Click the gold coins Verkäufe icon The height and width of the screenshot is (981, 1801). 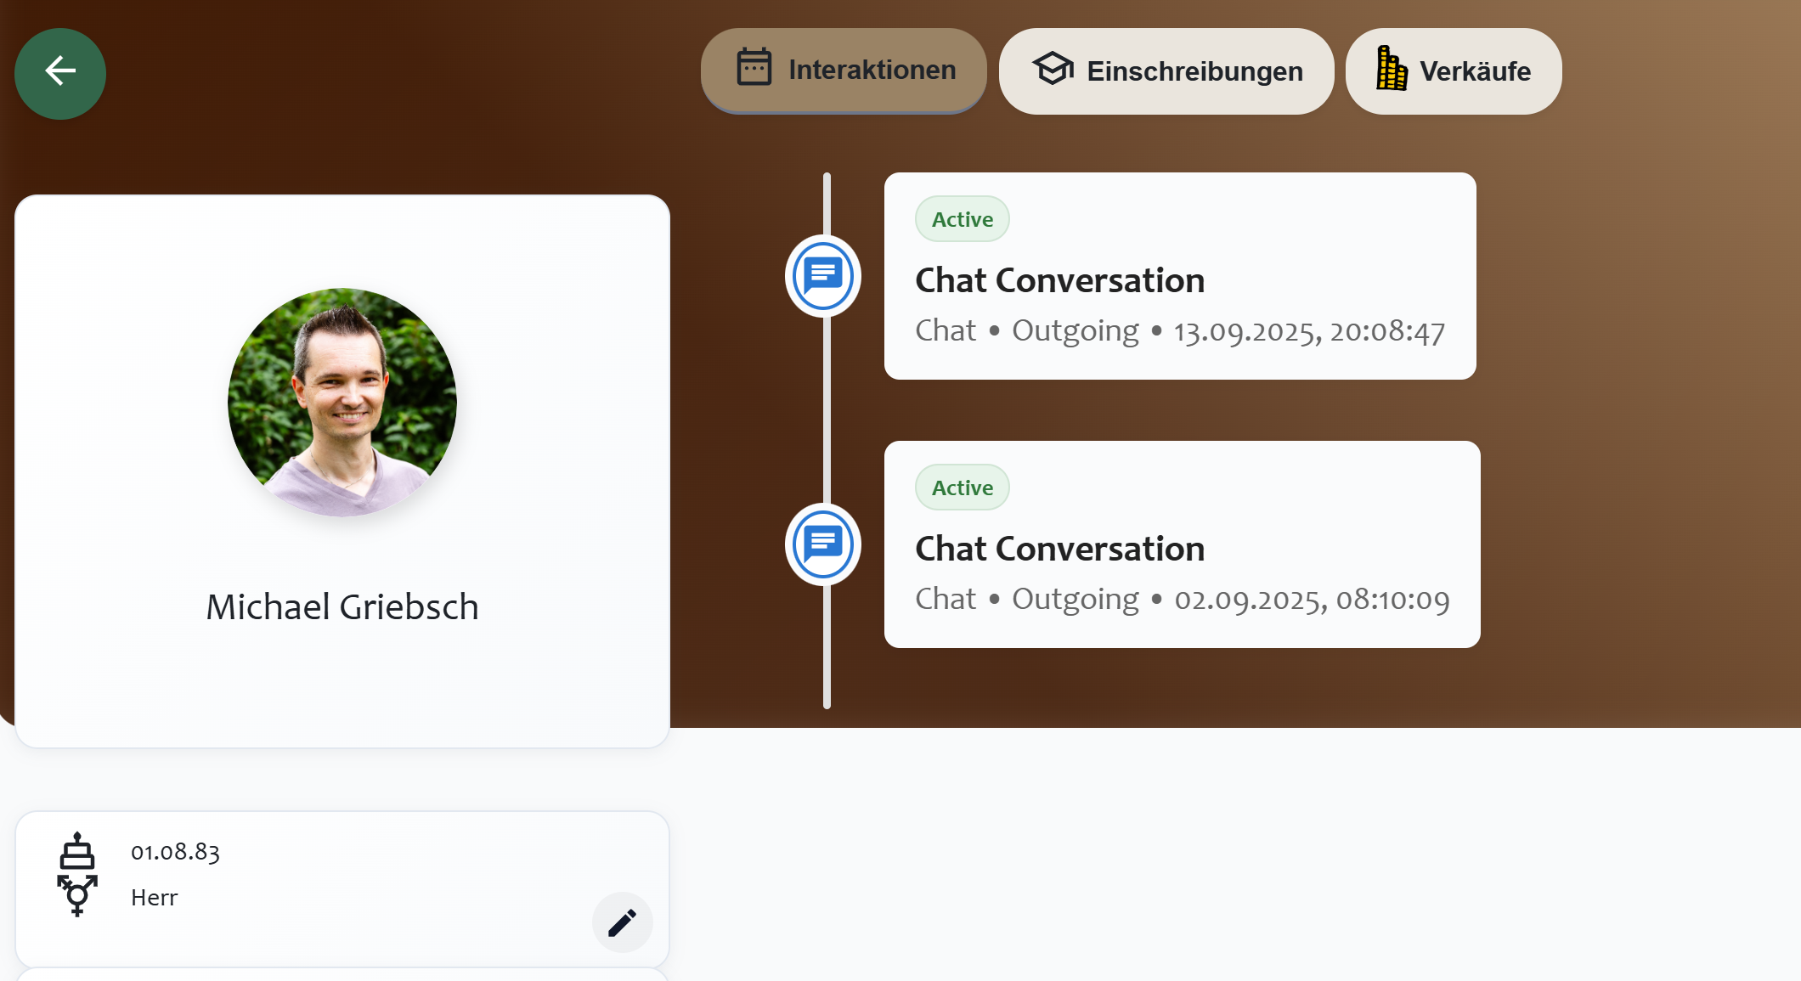[1391, 69]
